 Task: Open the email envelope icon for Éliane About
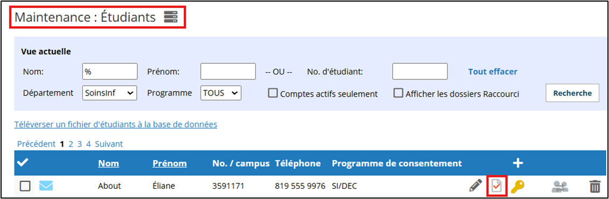point(46,186)
